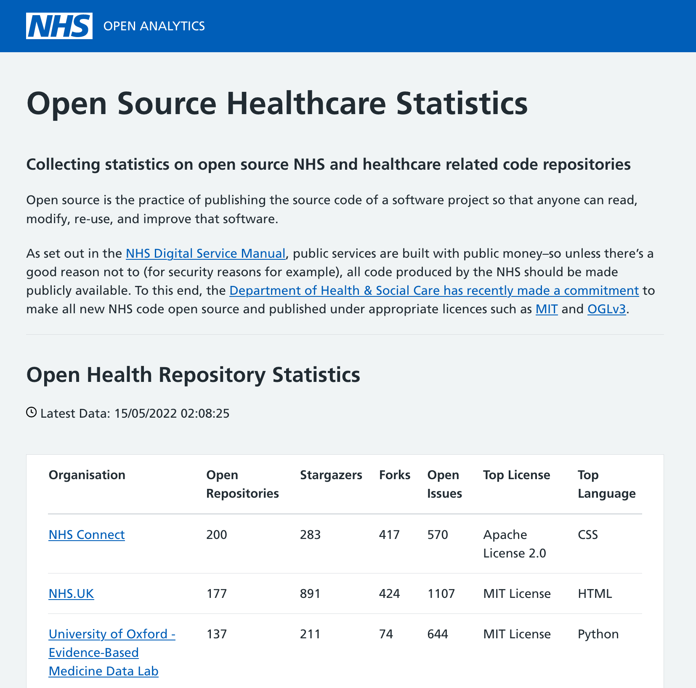Click the Open Repositories column header
This screenshot has width=696, height=688.
coord(242,484)
